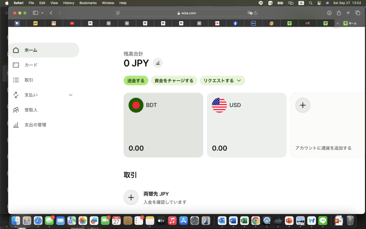Click the balance chart icon beside 0 JPY
366x229 pixels.
158,63
